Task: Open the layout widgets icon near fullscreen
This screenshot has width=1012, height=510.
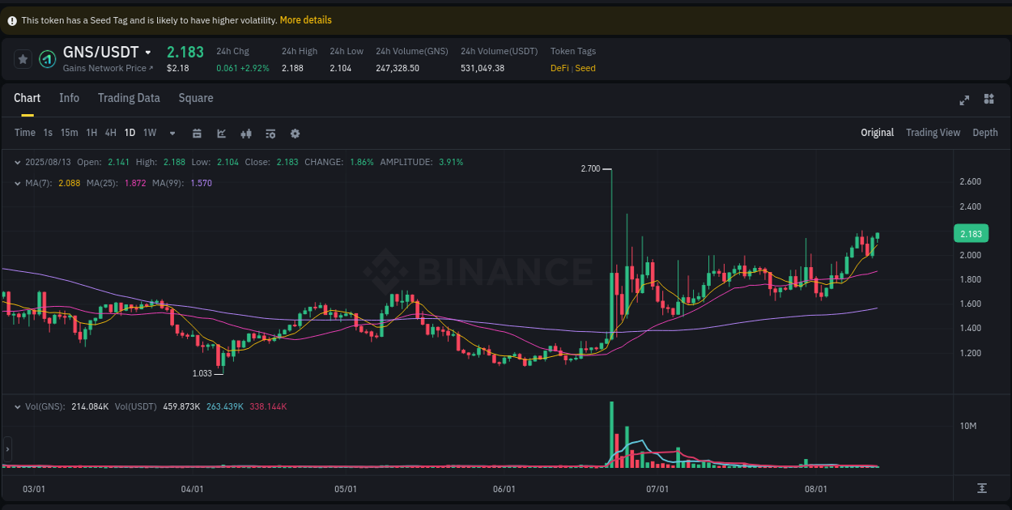Action: coord(989,99)
